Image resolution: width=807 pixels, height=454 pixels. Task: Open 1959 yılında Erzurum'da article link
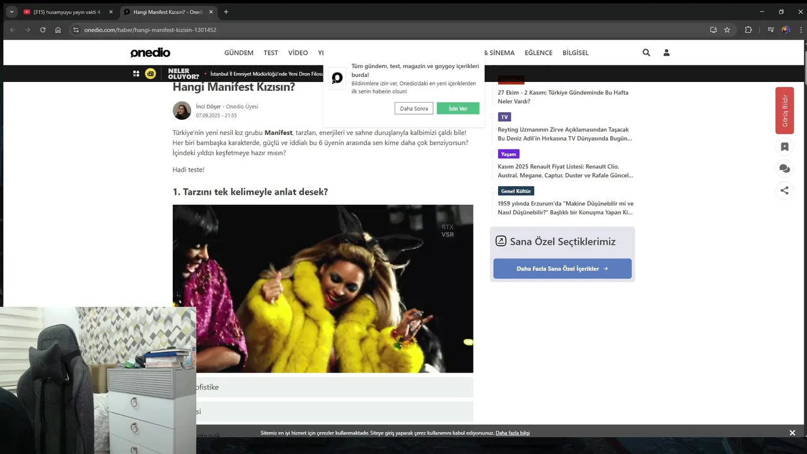point(566,208)
